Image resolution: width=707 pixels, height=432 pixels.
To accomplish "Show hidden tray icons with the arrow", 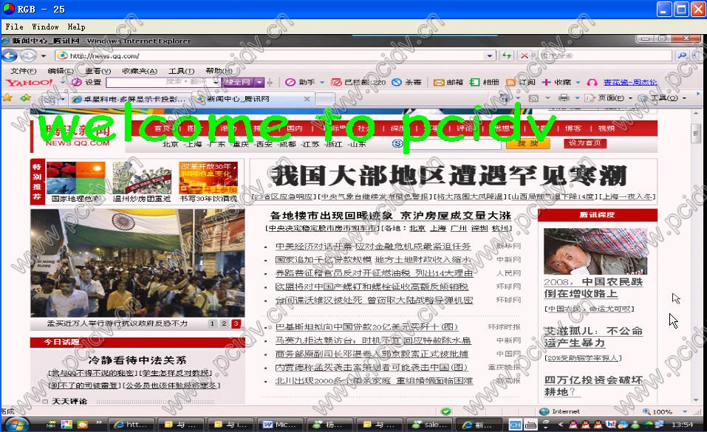I will coord(561,424).
